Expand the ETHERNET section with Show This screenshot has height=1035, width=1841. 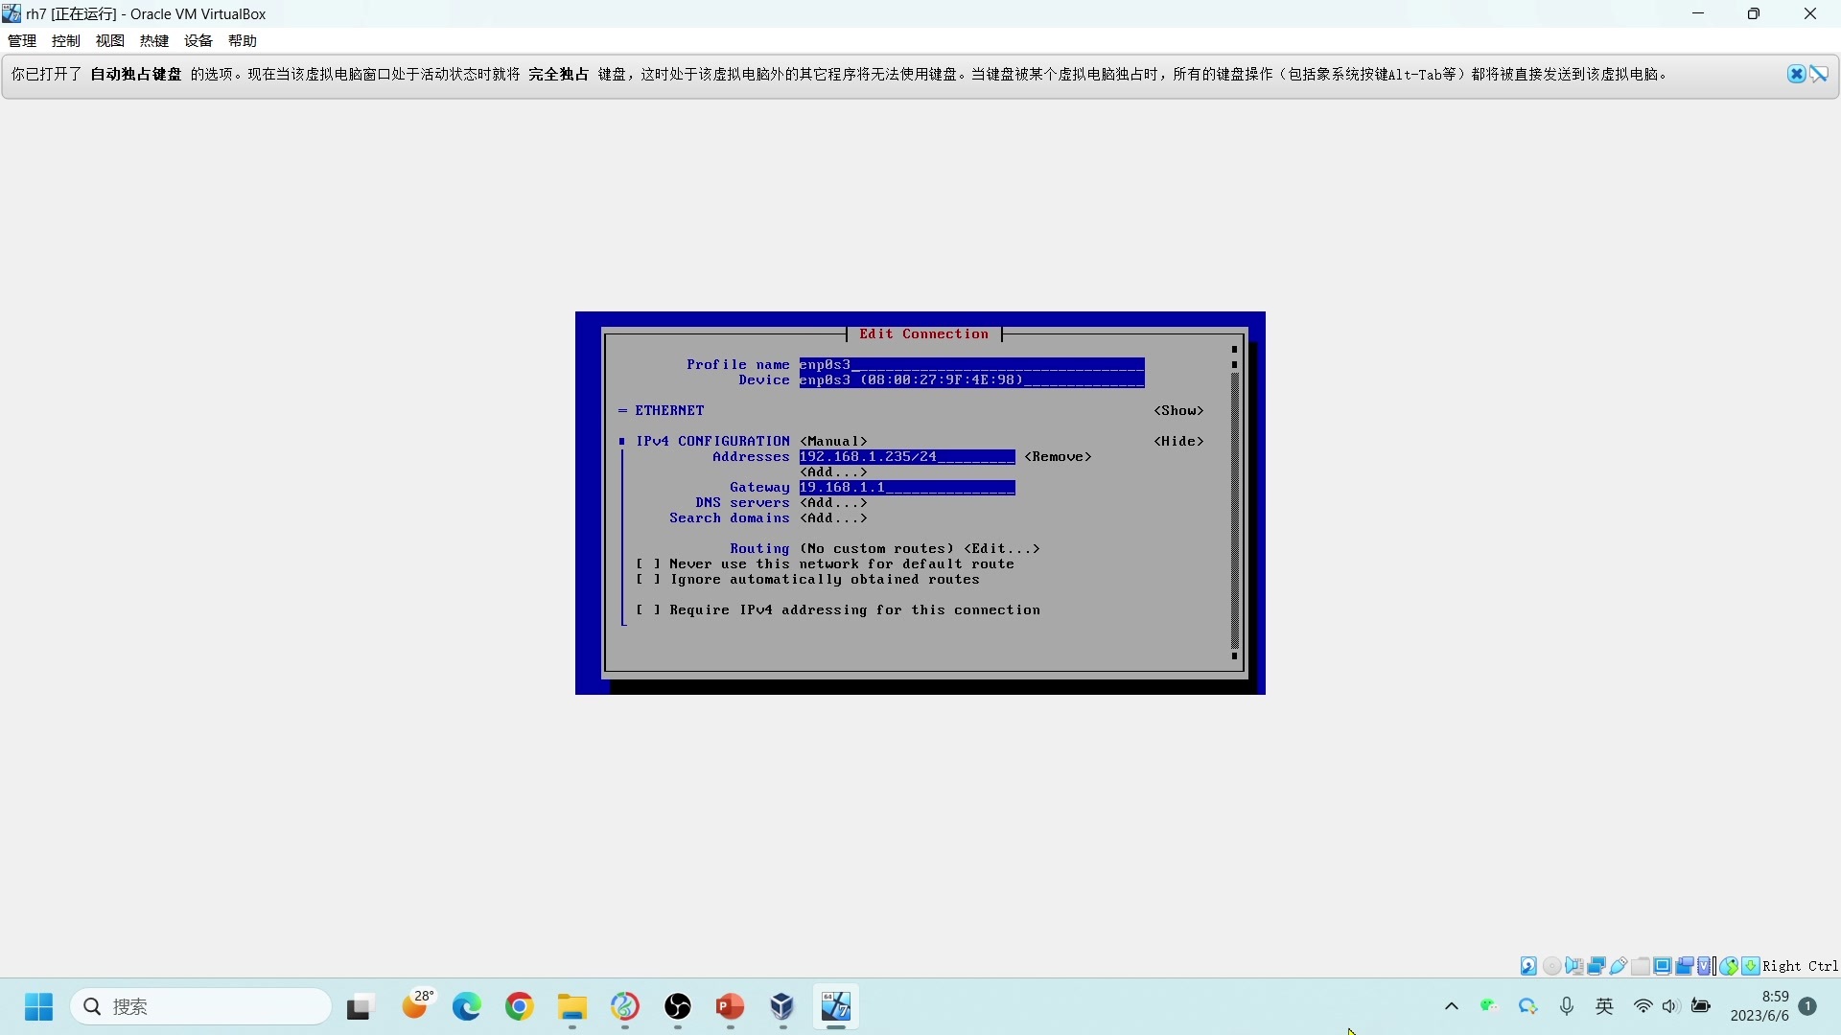click(x=1178, y=411)
